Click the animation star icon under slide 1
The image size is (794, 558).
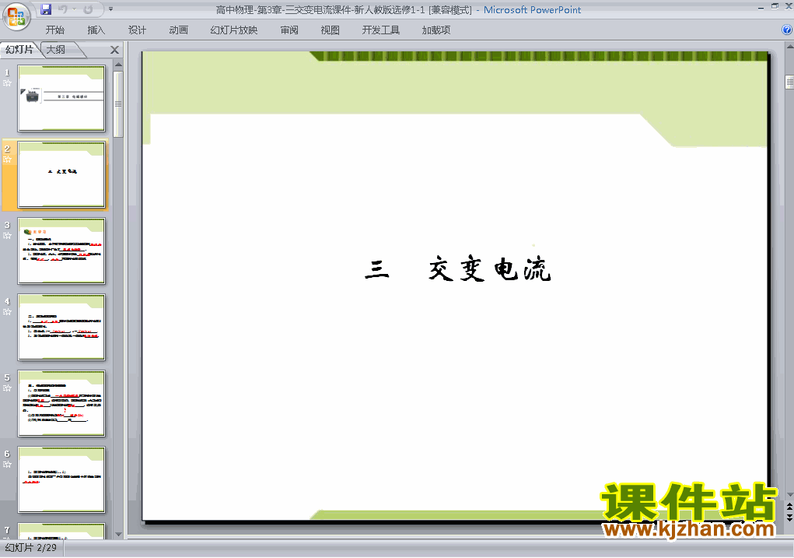coord(7,83)
